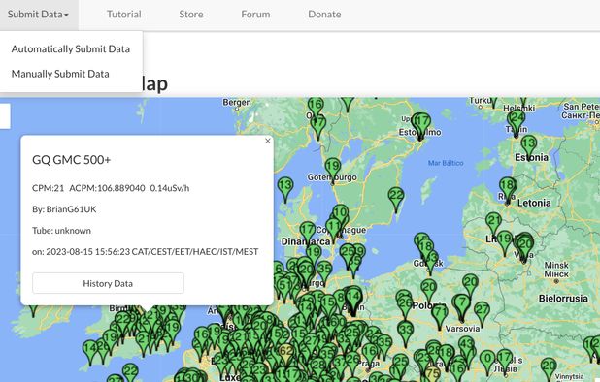Click the Mar Báltico map label
This screenshot has height=382, width=600.
click(446, 163)
